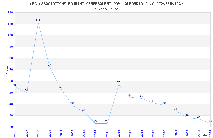The image size is (213, 138).
Task: Select the data label 23 for year 2014
Action: tap(95, 121)
